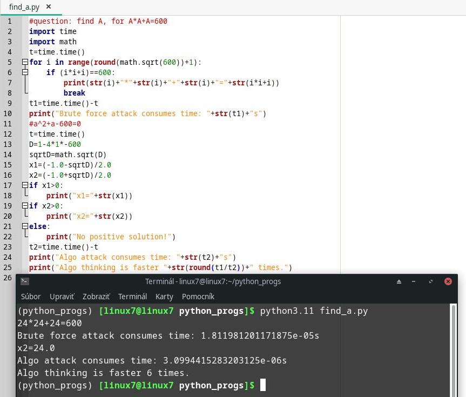
Task: Click the terminal prompt cursor
Action: pos(263,385)
